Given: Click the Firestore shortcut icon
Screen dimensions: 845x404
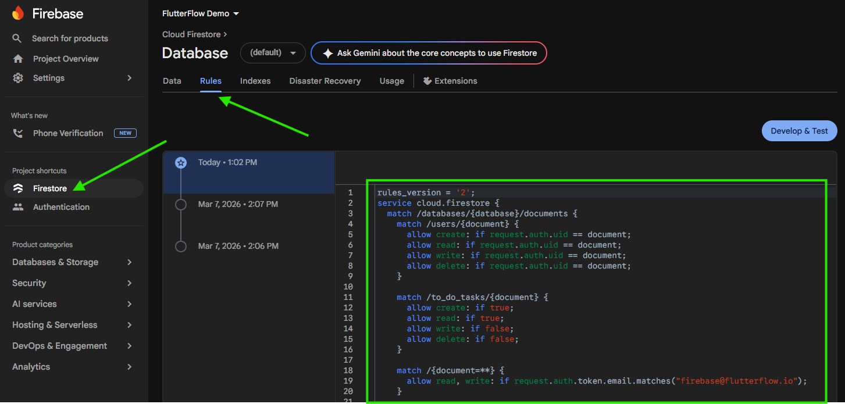Looking at the screenshot, I should [x=18, y=188].
